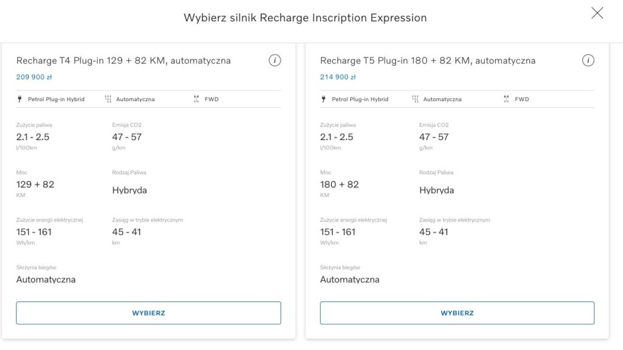Open info icon for Recharge T5 engine
Screen dimensions: 623x350
pyautogui.click(x=588, y=60)
